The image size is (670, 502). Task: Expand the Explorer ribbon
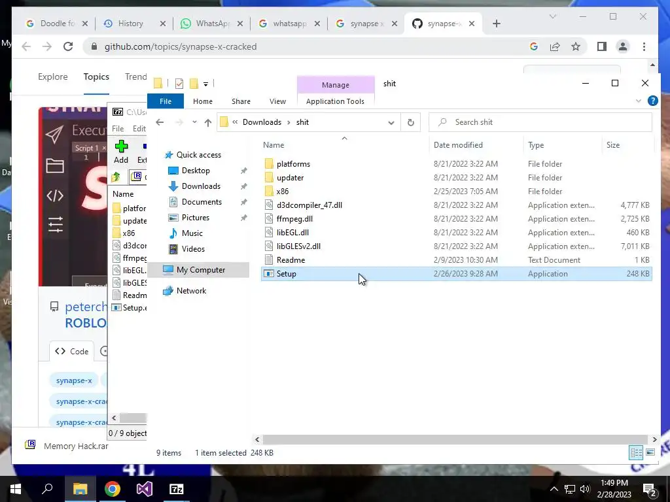(x=639, y=101)
